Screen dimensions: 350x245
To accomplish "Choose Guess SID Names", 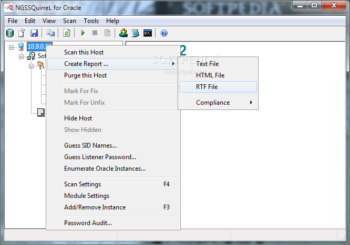I will [x=114, y=146].
